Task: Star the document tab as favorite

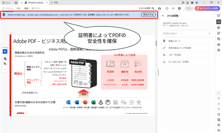Action: (22, 3)
